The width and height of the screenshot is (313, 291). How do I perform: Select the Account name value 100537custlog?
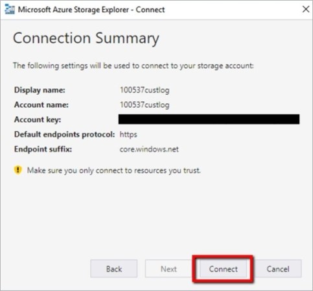(x=145, y=105)
